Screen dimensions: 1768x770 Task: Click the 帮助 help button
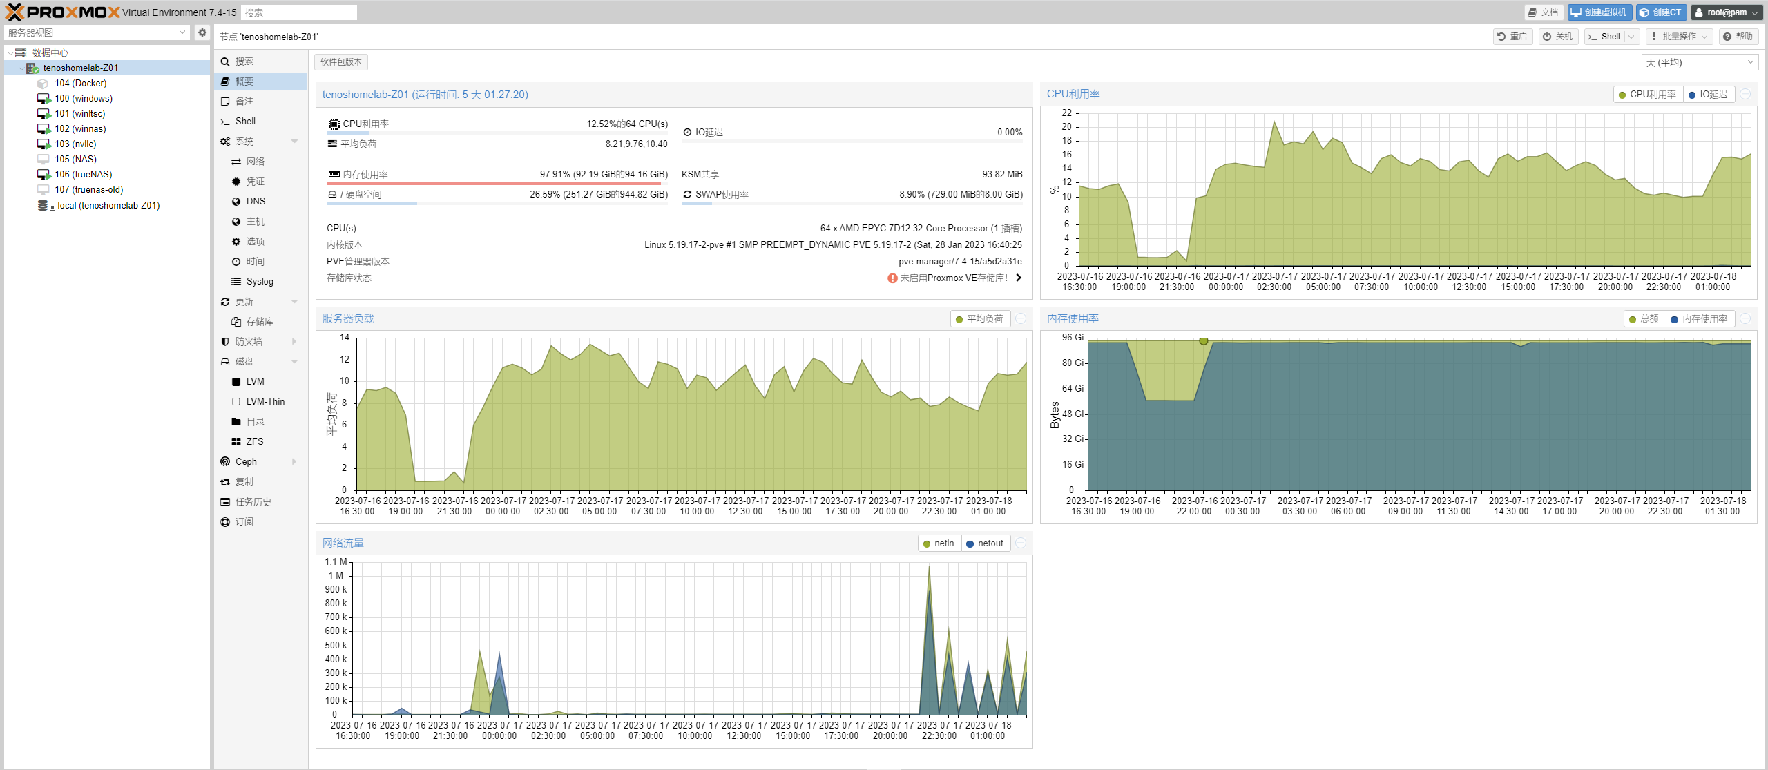[1738, 37]
